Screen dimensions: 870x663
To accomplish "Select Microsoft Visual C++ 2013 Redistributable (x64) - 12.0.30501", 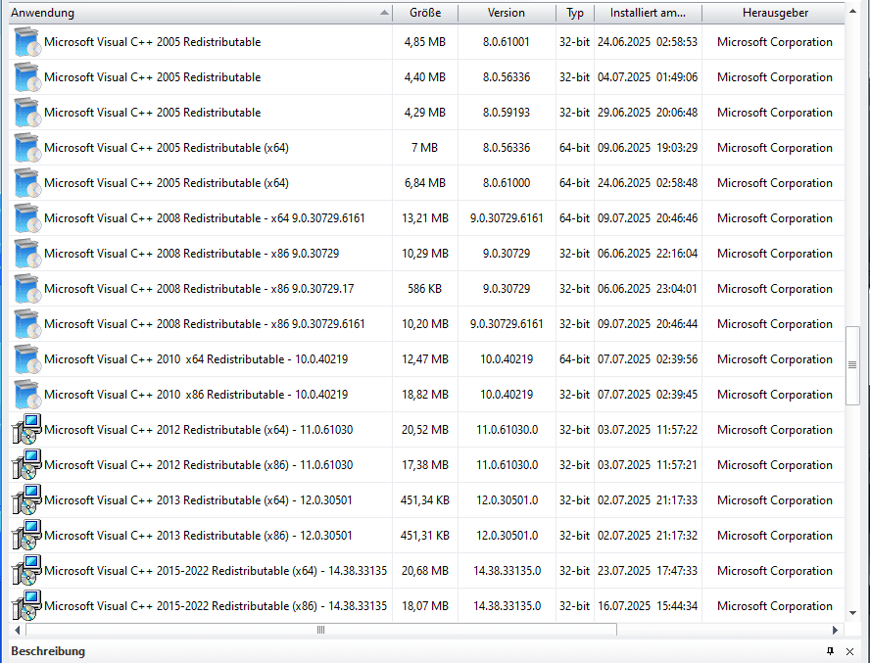I will (198, 500).
